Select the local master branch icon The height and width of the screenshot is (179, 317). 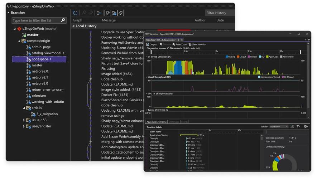24,35
